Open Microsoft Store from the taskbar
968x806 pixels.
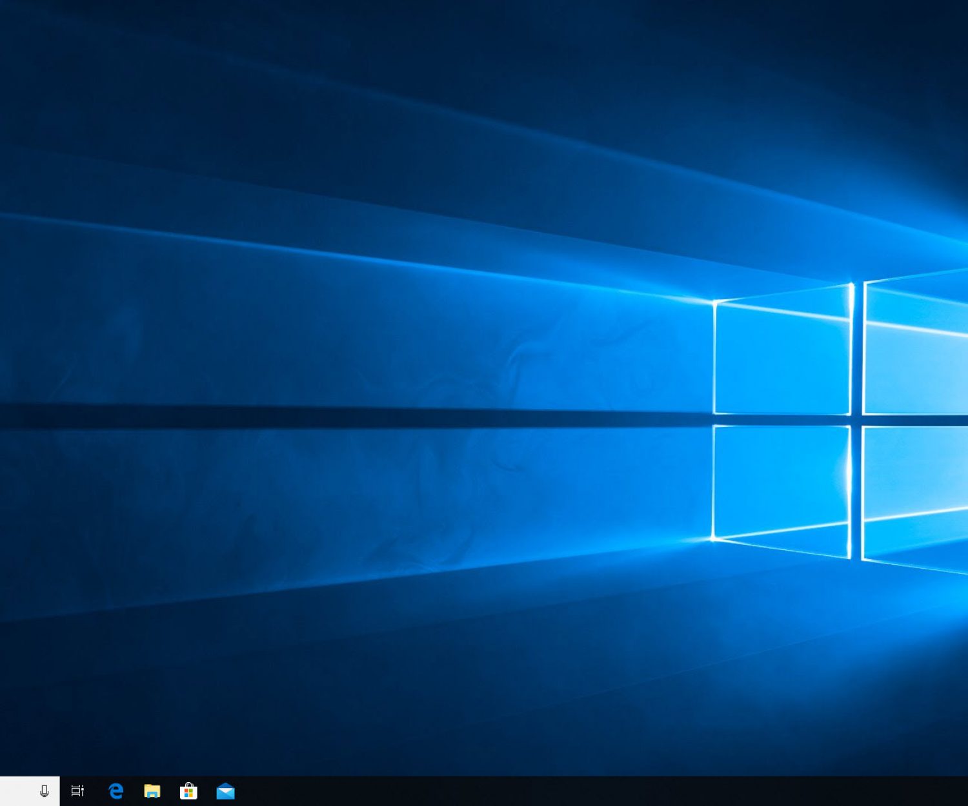[188, 791]
